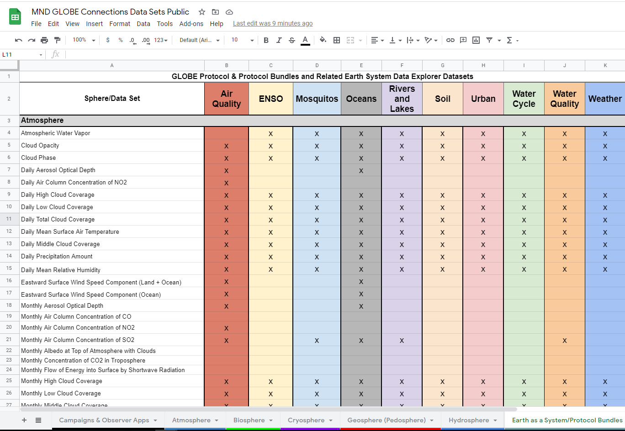Click the print icon
The width and height of the screenshot is (625, 431).
pos(44,40)
